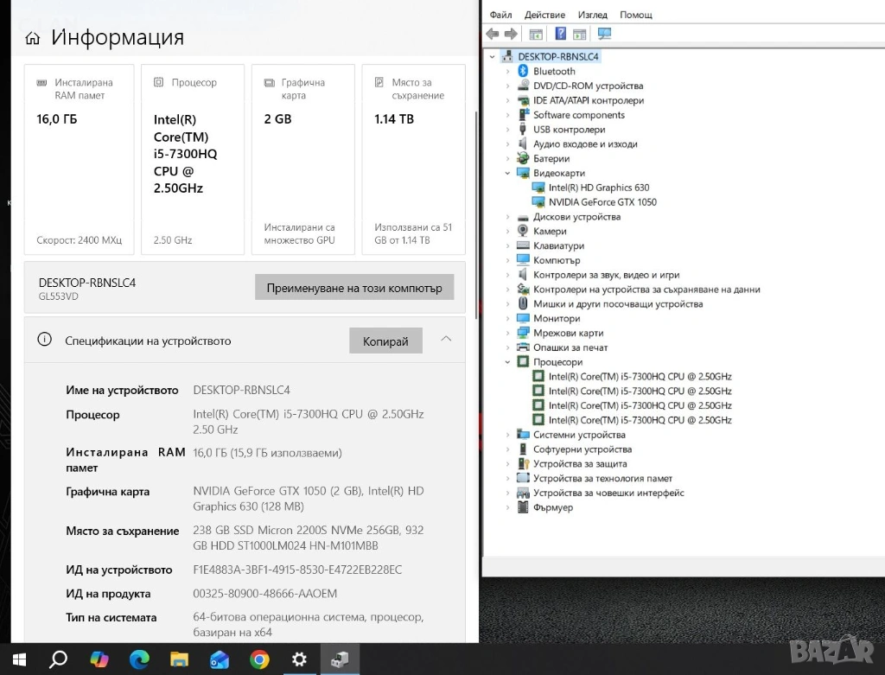Expand the Мрежови карти category
This screenshot has height=675, width=885.
[508, 333]
